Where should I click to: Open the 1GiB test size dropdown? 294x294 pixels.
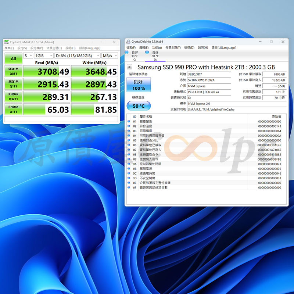44,56
